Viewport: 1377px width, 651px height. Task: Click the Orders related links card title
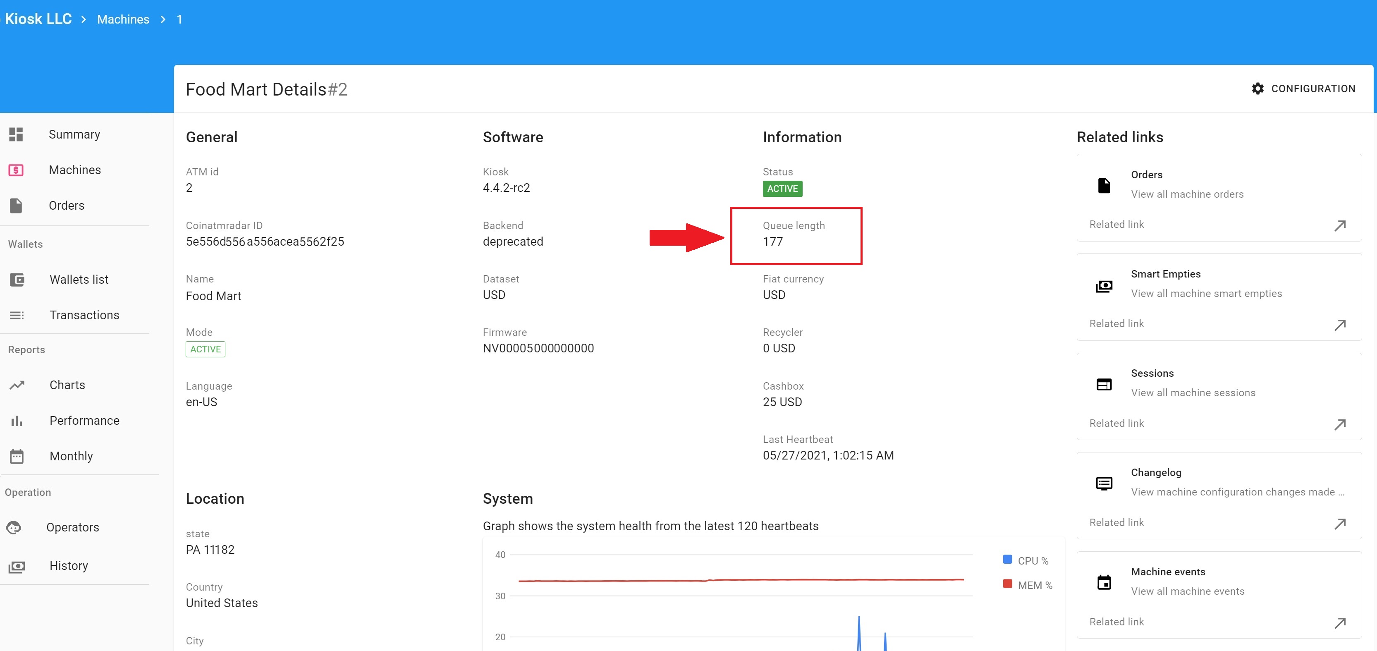tap(1147, 175)
